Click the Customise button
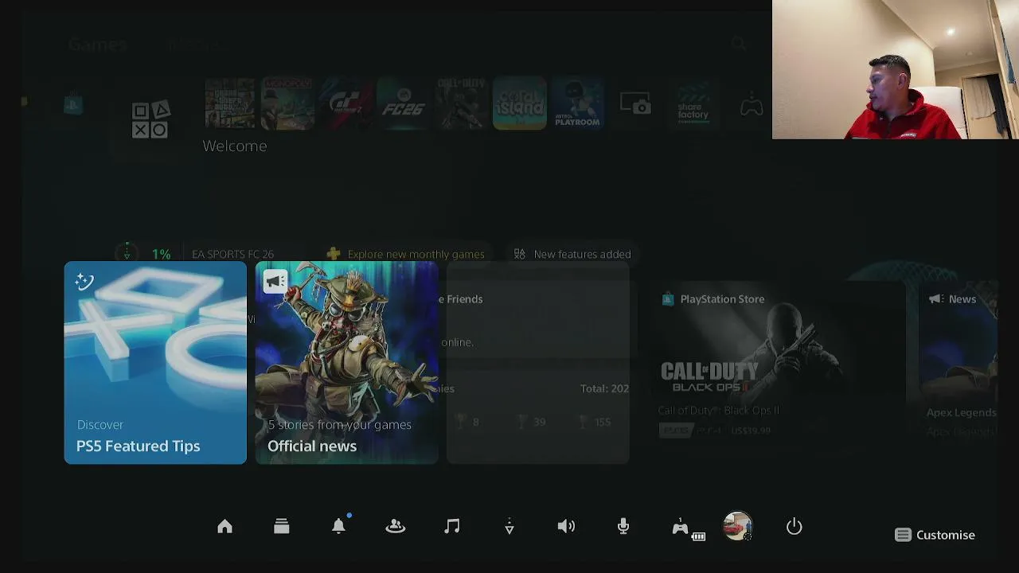Screen dimensions: 1019x573 [935, 535]
